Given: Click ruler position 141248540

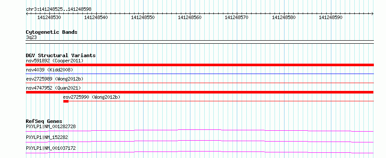Looking at the screenshot, I should pos(96,17).
